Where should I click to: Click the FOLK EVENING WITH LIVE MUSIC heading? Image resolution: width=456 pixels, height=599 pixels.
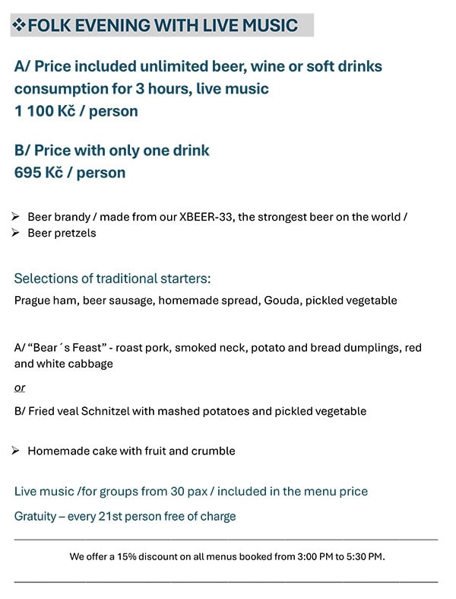point(162,25)
